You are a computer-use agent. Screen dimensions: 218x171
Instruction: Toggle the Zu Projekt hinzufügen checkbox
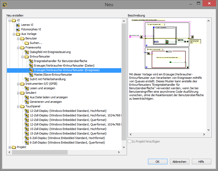pos(130,141)
